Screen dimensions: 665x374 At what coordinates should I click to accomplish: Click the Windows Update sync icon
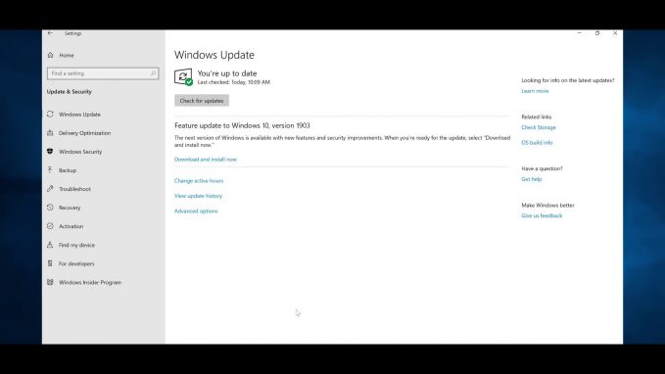pos(50,115)
